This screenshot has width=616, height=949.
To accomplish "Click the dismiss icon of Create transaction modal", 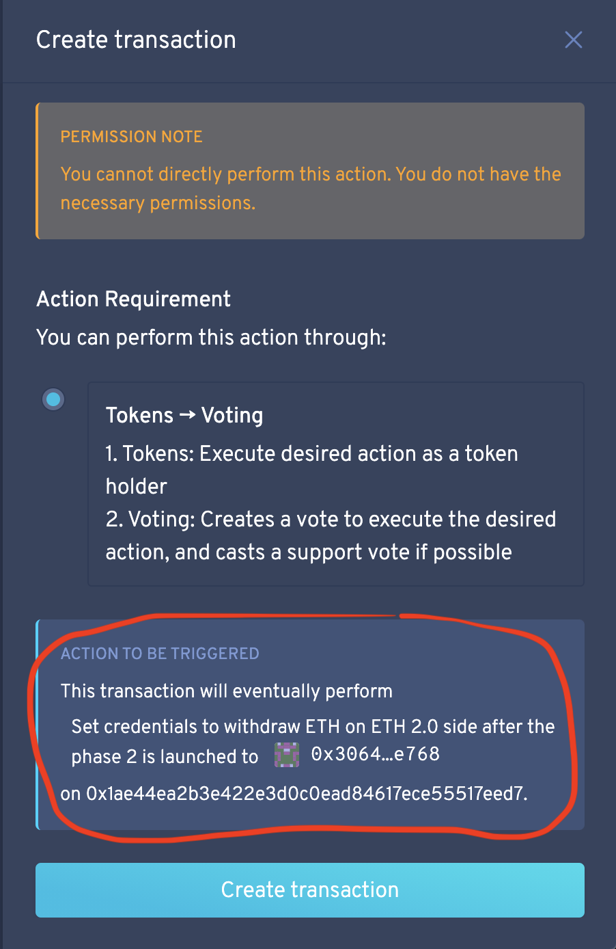I will coord(573,40).
